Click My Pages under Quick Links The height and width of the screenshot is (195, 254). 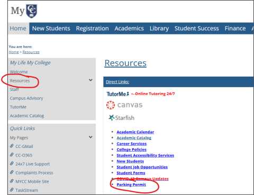click(19, 137)
